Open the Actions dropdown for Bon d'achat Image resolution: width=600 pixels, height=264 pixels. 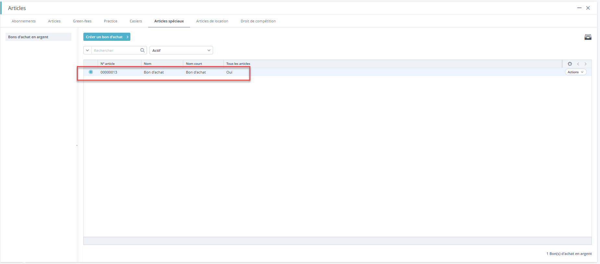[576, 72]
